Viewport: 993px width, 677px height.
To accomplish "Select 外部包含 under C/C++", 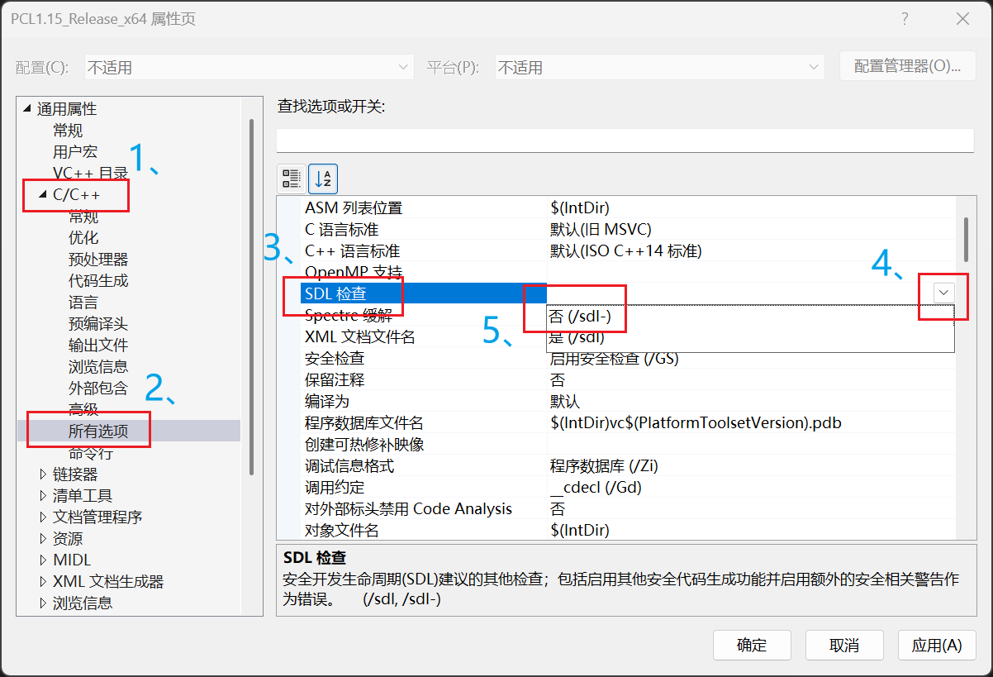I will tap(98, 388).
